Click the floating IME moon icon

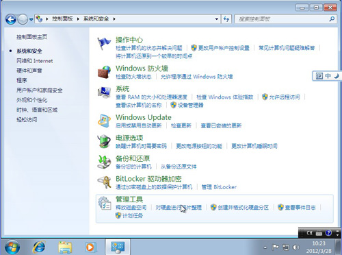pyautogui.click(x=337, y=76)
